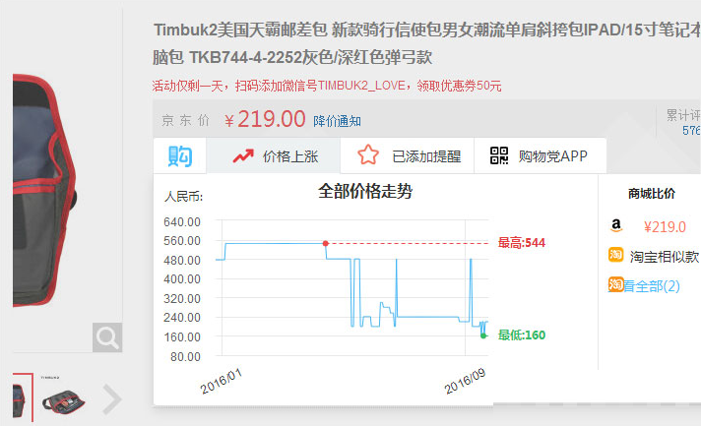This screenshot has width=701, height=426.
Task: Click the star reminder icon
Action: click(x=368, y=154)
